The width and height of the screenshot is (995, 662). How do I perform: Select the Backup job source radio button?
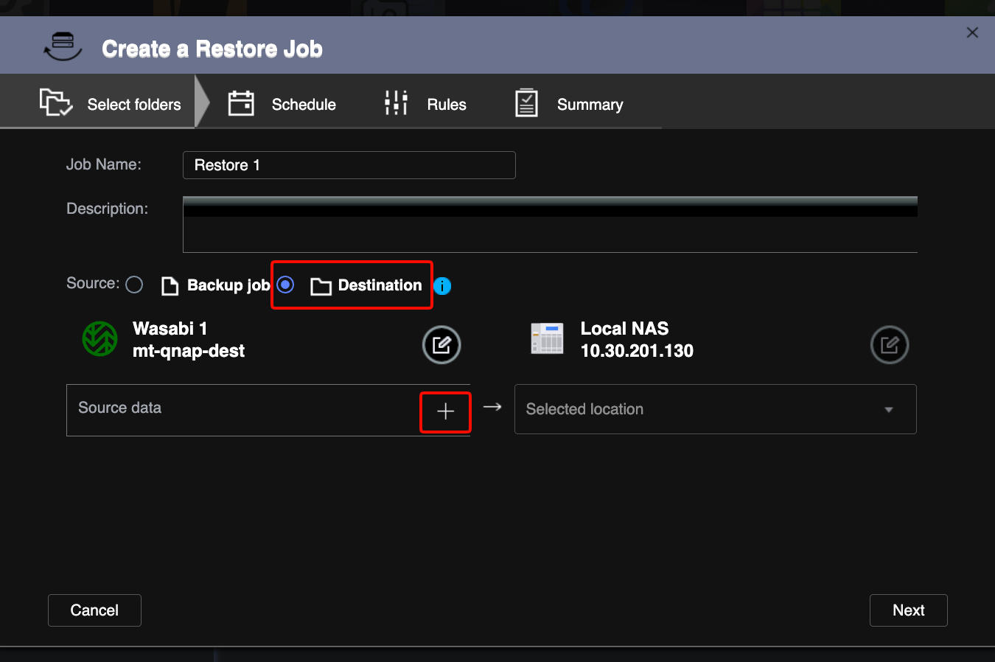point(134,285)
